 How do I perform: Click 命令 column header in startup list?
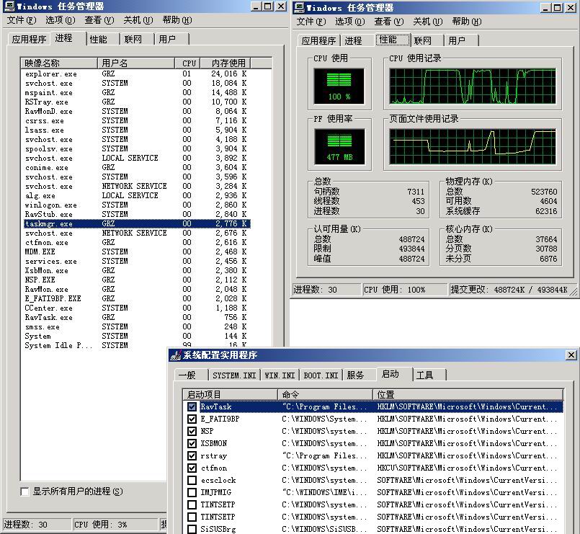point(325,394)
